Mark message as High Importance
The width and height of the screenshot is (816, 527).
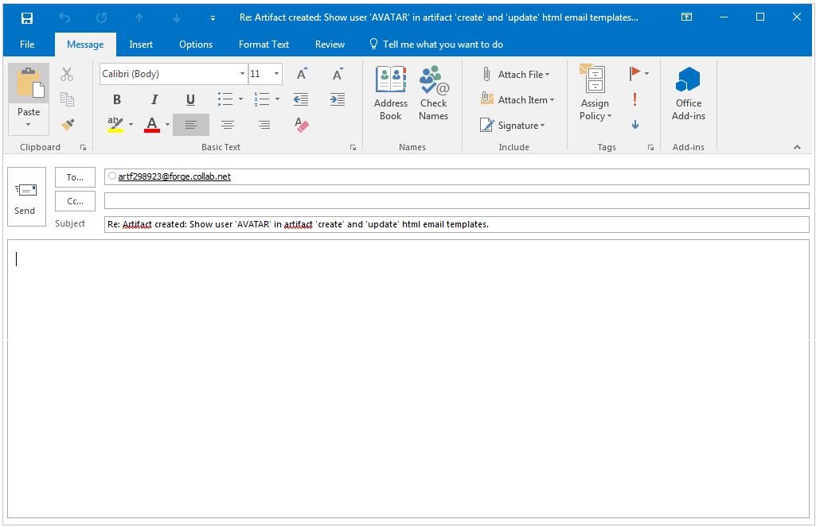[x=635, y=99]
